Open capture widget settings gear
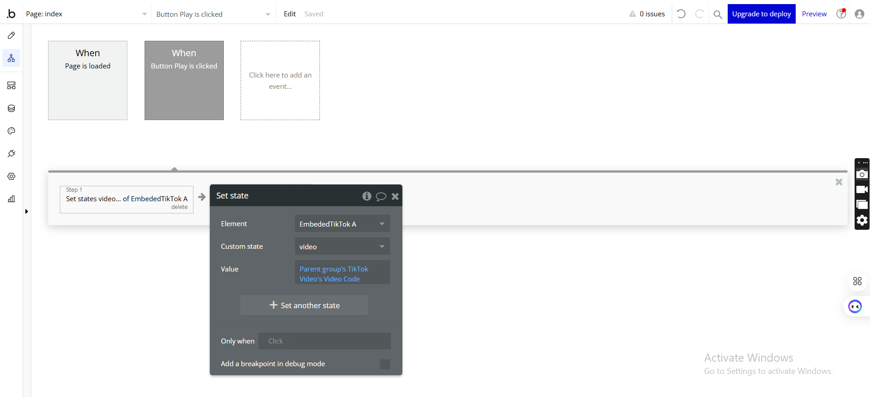Viewport: 870px width, 397px height. (862, 220)
